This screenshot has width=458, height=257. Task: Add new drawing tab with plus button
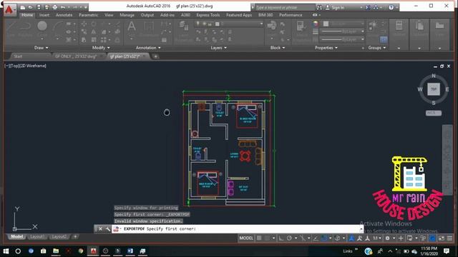[x=156, y=56]
